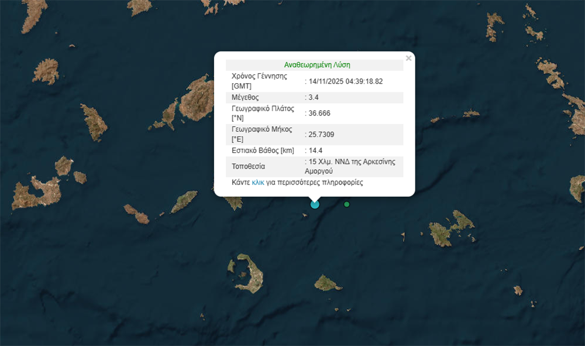Click the tiny islet left of cyan marker

tap(304, 217)
